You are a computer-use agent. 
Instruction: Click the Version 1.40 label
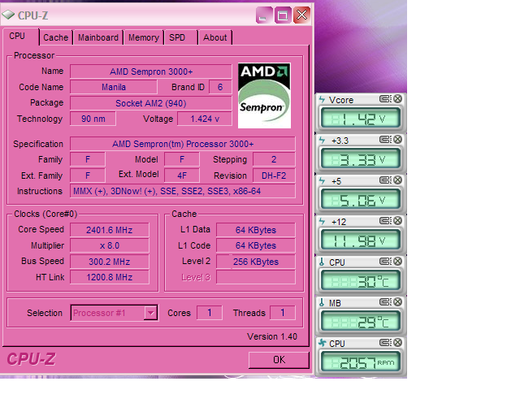(272, 336)
